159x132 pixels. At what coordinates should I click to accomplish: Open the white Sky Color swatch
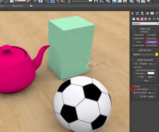tap(151, 73)
